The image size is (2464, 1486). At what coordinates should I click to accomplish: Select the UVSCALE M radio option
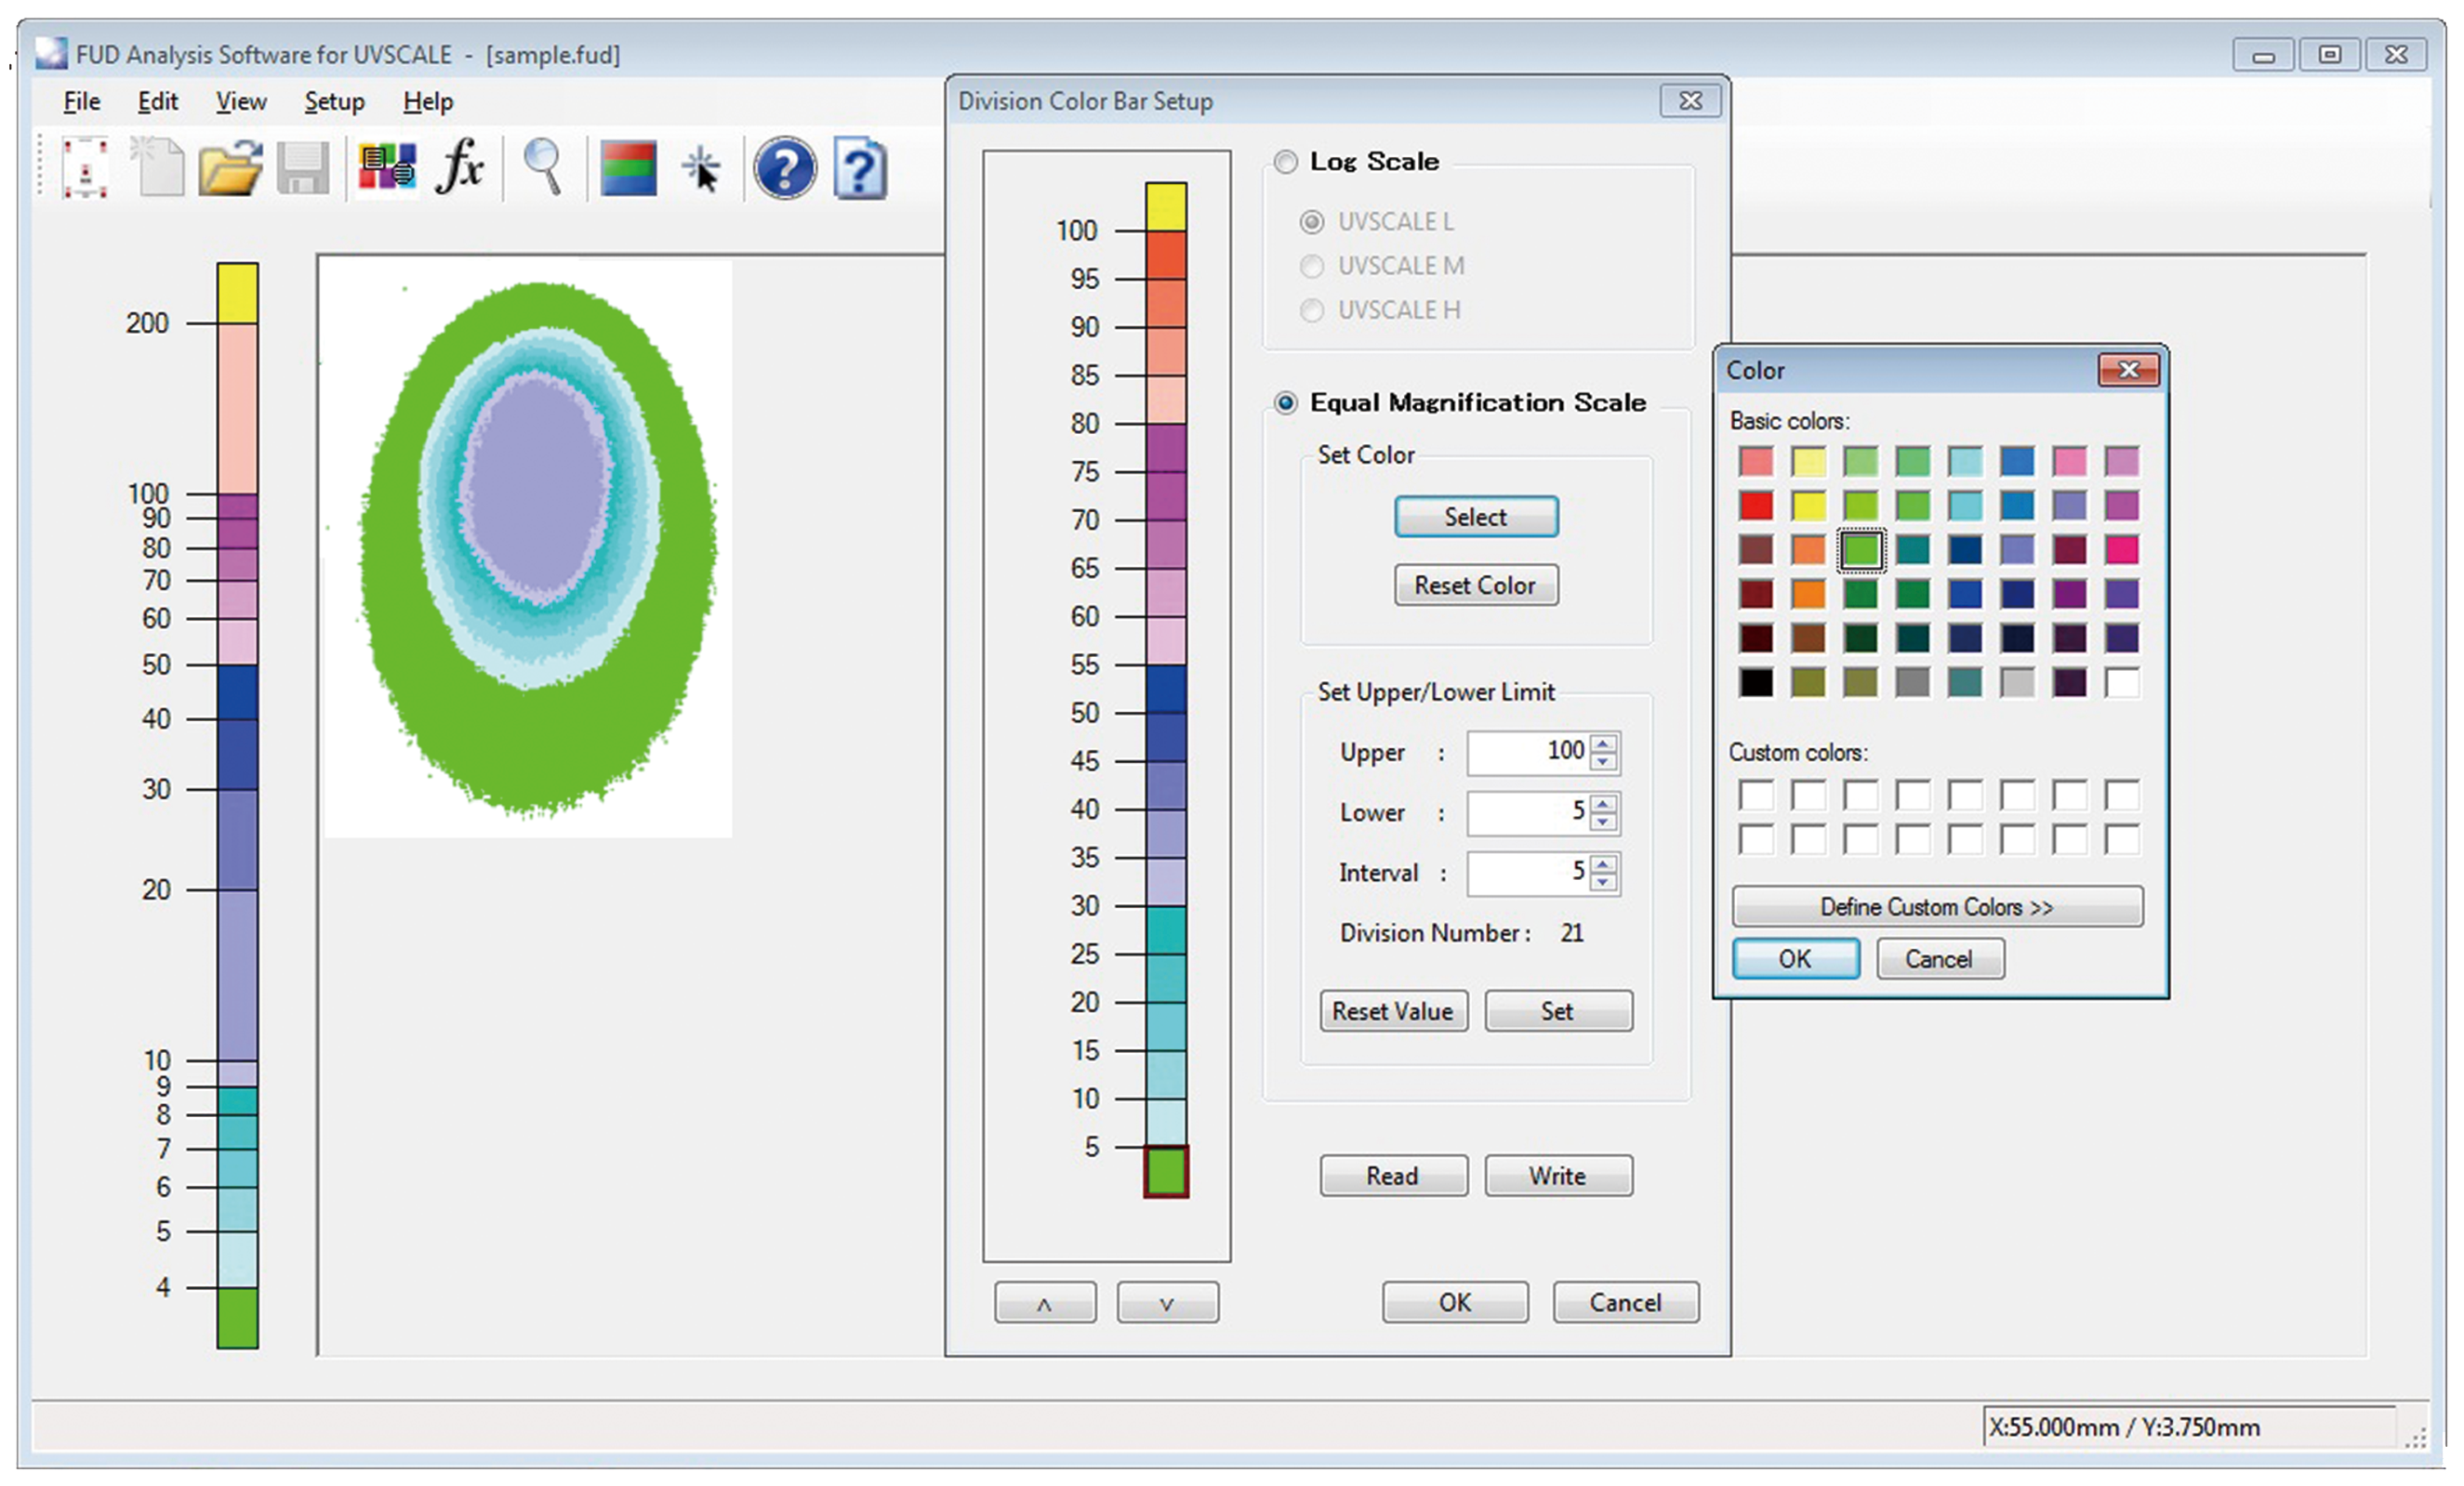point(1312,266)
